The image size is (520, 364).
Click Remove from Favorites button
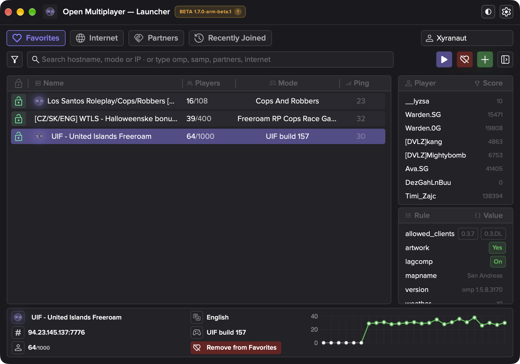tap(236, 348)
